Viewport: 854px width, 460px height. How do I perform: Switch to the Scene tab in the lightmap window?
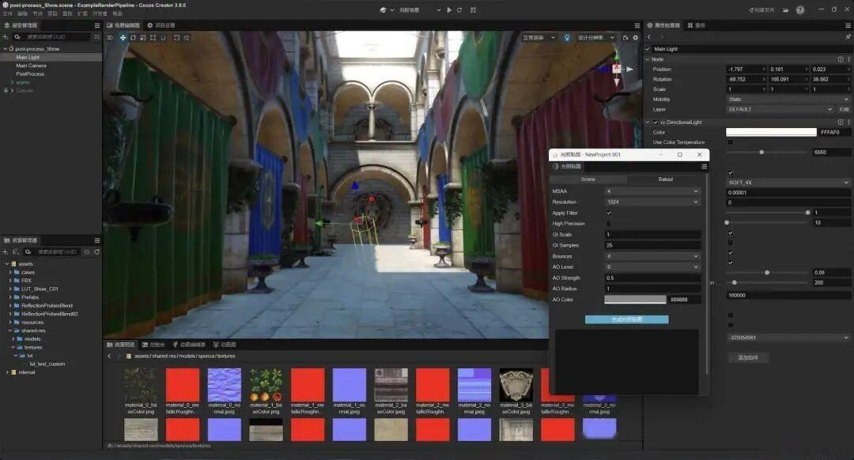(588, 179)
